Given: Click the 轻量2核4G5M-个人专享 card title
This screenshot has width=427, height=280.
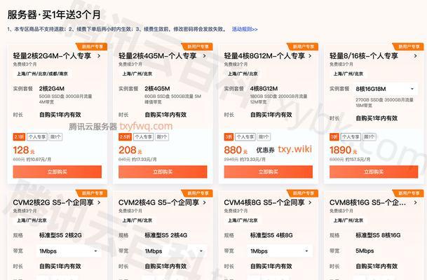Looking at the screenshot, I should point(157,56).
